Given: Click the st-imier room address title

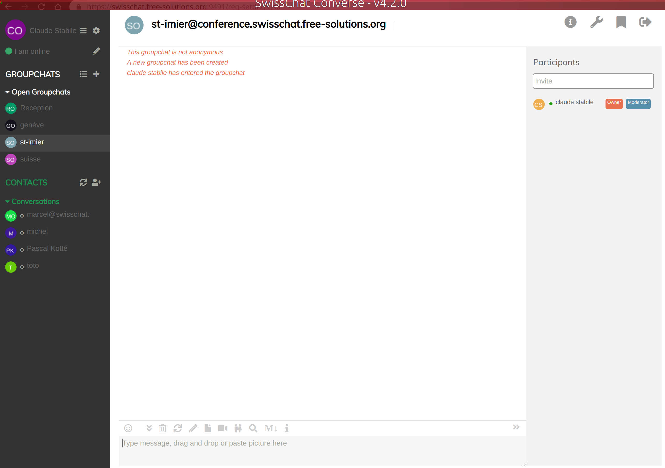Looking at the screenshot, I should tap(268, 24).
